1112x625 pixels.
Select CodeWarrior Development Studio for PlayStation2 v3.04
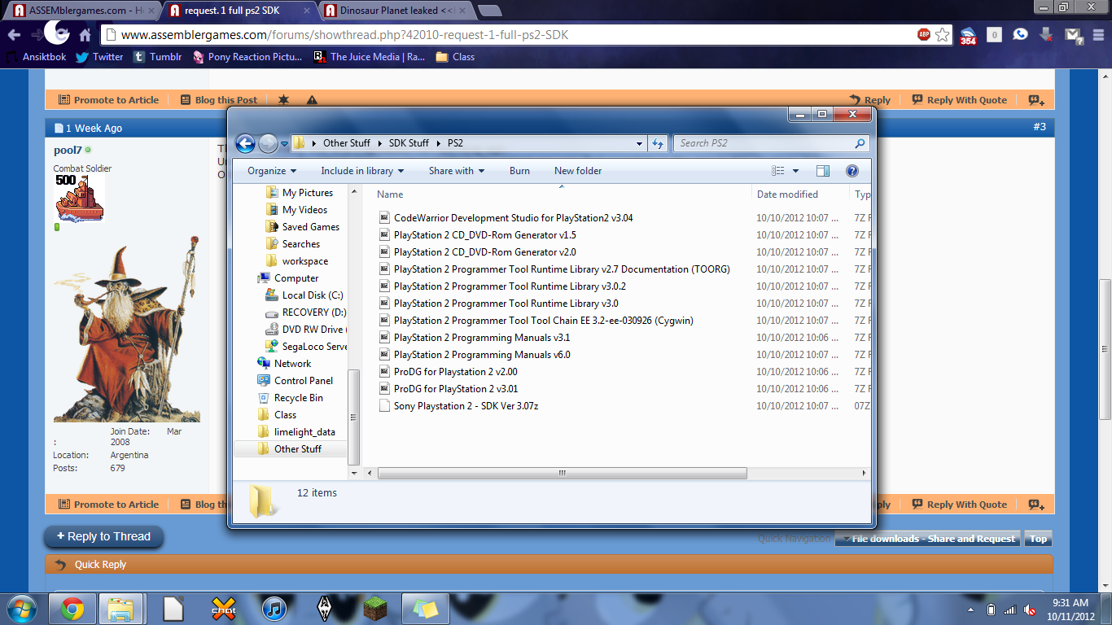[x=513, y=218]
